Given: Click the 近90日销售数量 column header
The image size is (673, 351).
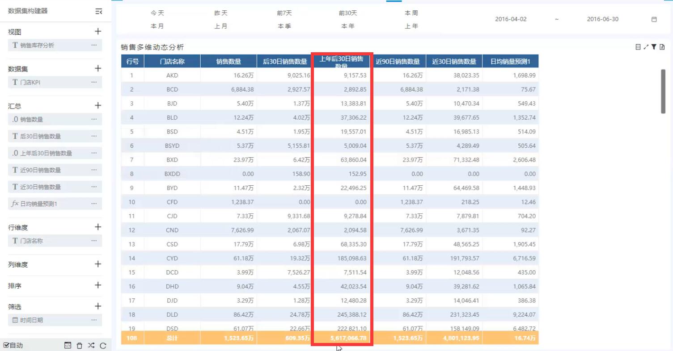Looking at the screenshot, I should pyautogui.click(x=398, y=62).
